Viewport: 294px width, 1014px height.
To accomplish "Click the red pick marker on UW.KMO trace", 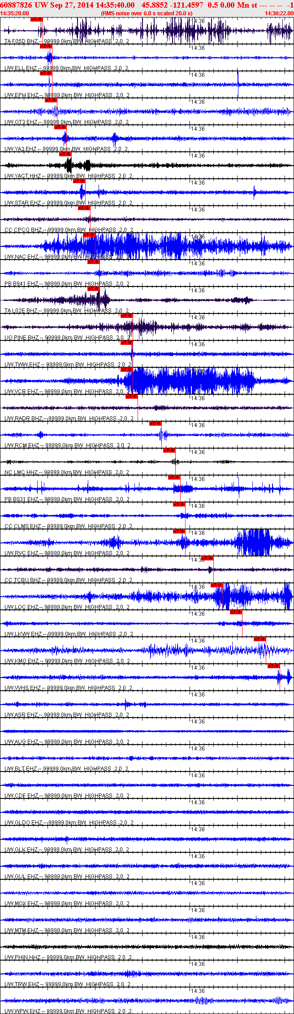I will coord(259,639).
